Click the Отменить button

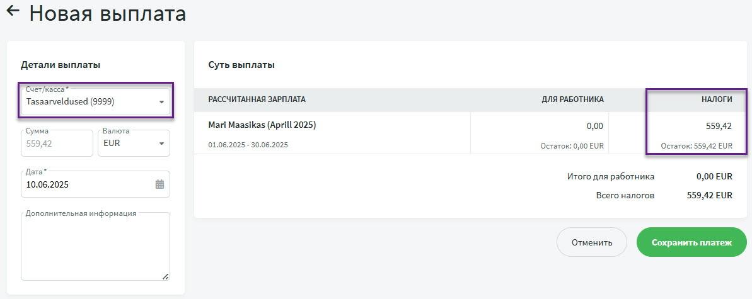(592, 242)
